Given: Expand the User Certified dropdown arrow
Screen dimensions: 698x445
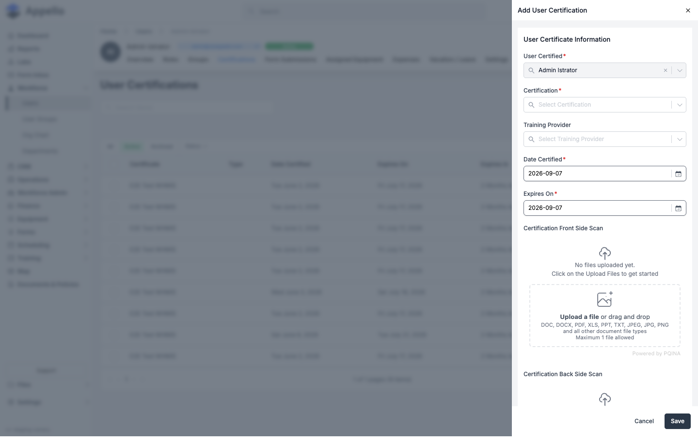Looking at the screenshot, I should 680,70.
